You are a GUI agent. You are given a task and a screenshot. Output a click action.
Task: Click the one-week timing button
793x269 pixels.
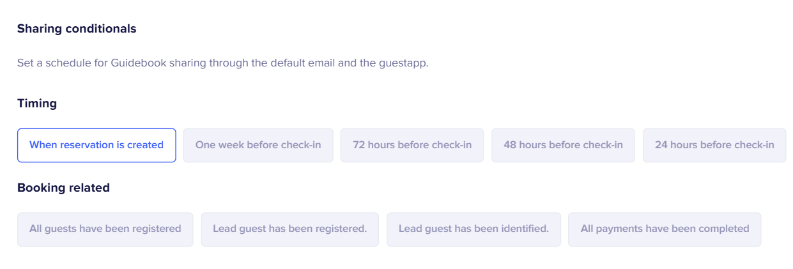click(x=258, y=145)
